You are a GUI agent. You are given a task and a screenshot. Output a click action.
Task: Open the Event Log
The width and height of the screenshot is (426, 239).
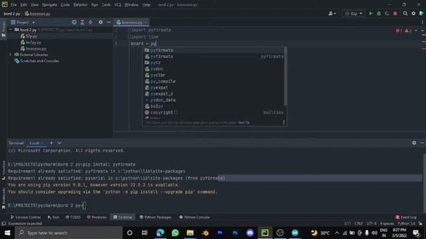(406, 217)
